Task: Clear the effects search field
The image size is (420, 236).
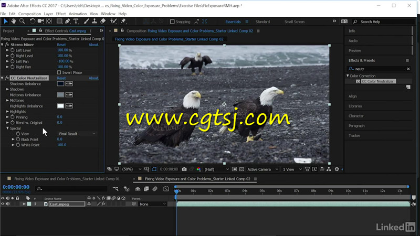Action: click(x=408, y=69)
